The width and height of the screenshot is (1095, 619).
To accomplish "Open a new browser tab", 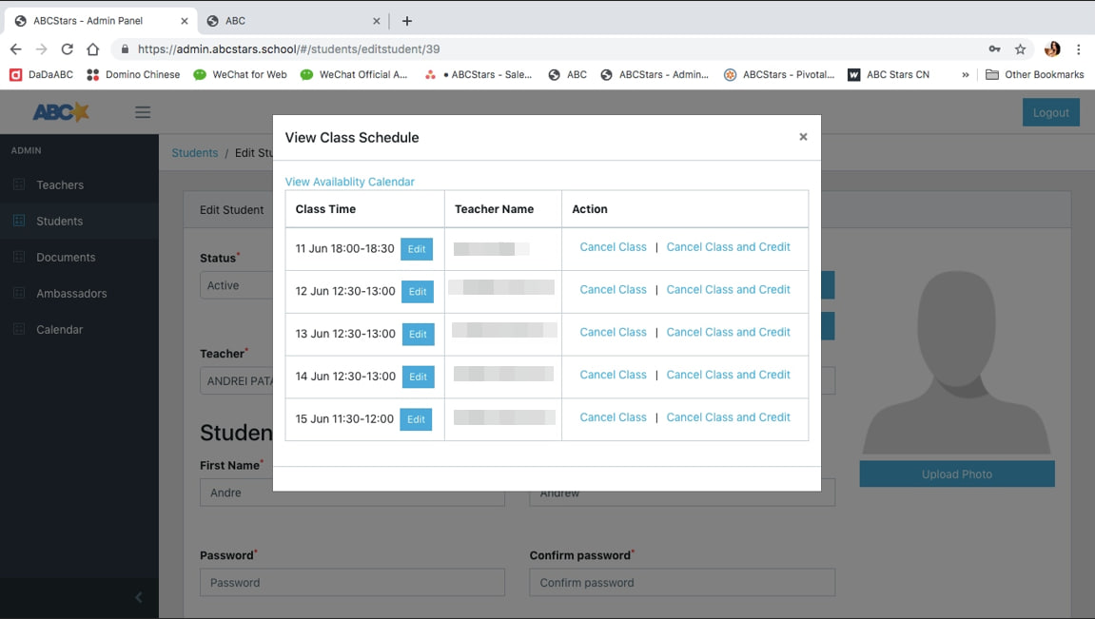I will pyautogui.click(x=407, y=21).
